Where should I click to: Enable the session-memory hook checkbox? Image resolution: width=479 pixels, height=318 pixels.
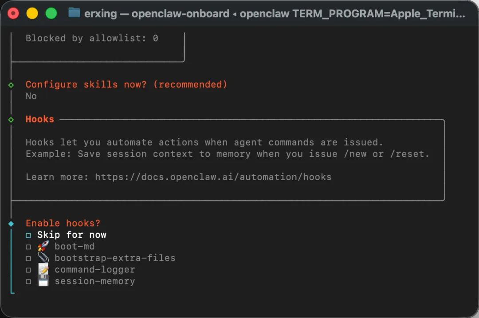pyautogui.click(x=28, y=282)
